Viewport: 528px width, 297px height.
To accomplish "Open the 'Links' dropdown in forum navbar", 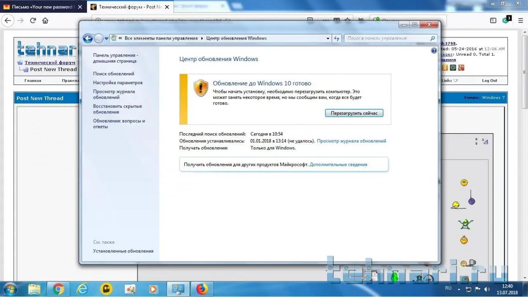I will (x=450, y=81).
